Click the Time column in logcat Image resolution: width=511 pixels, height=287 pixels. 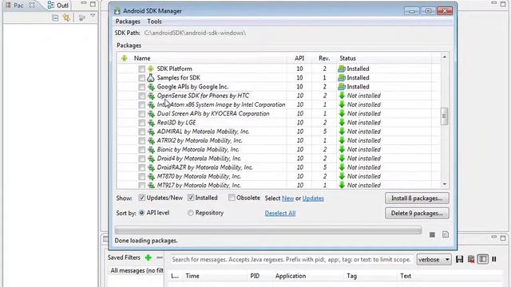192,276
